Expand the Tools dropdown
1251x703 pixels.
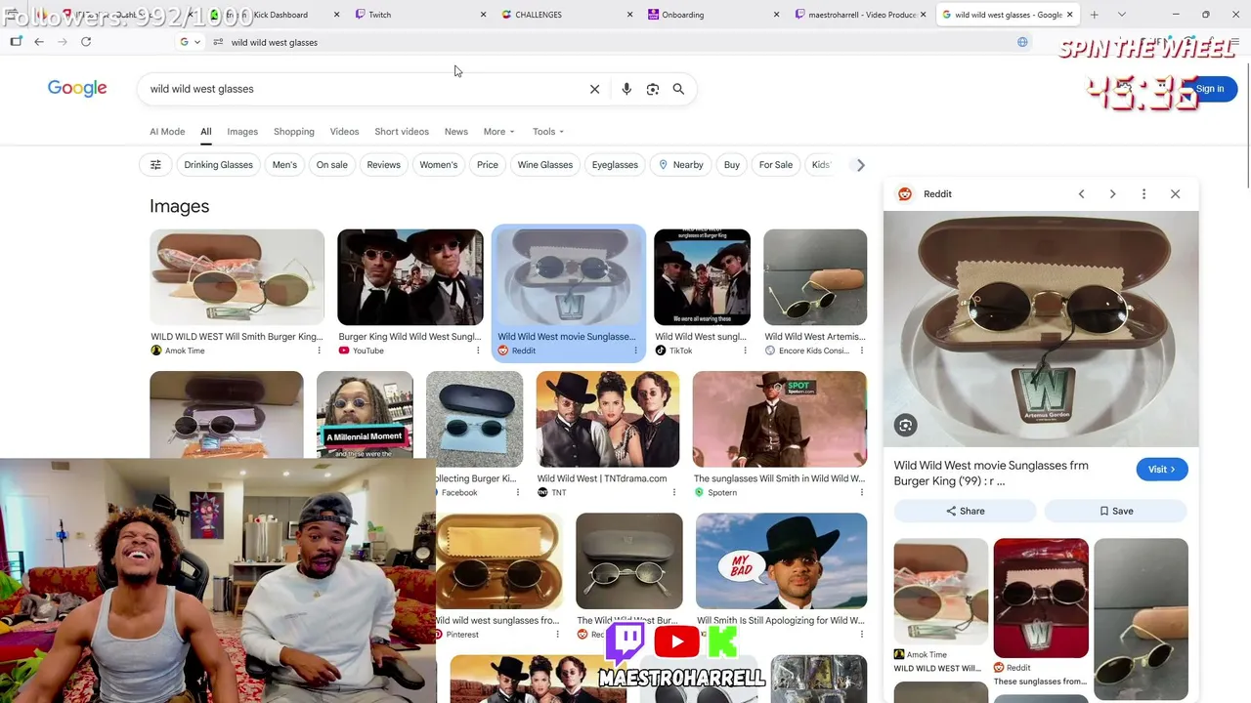pyautogui.click(x=548, y=132)
